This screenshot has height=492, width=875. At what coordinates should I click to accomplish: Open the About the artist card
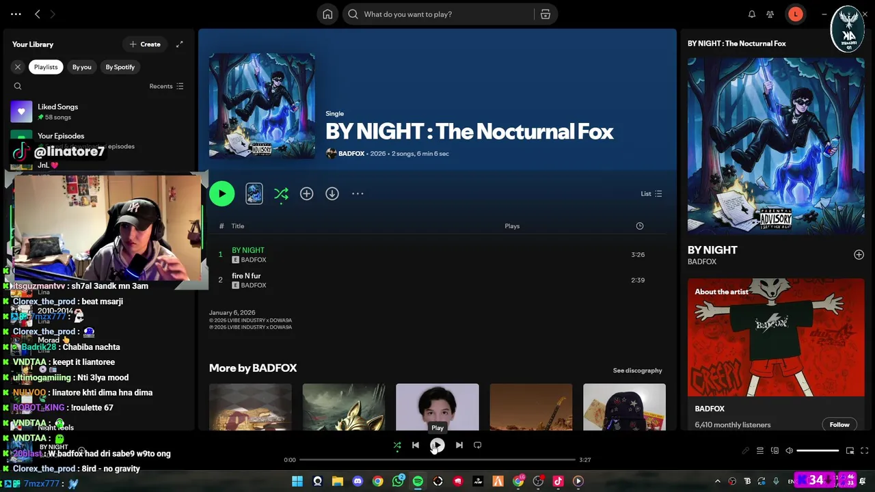tap(776, 354)
